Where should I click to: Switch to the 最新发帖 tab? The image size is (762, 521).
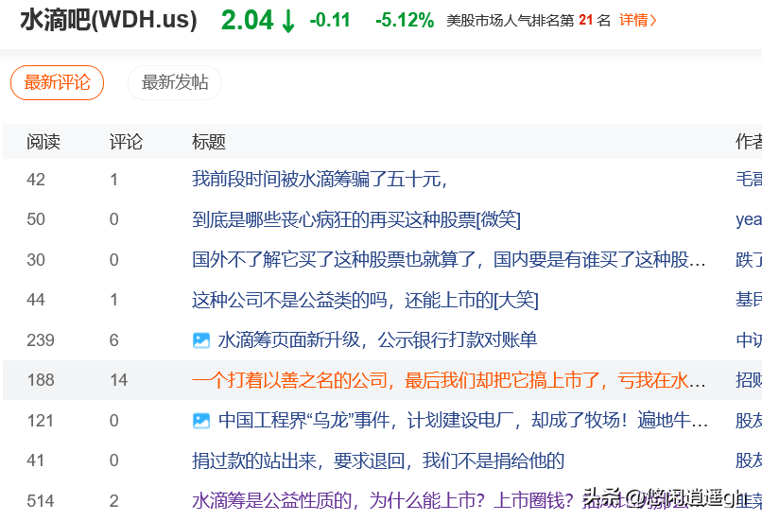click(x=175, y=82)
